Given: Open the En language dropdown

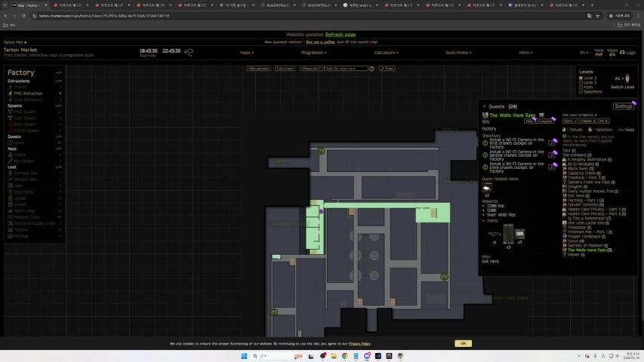Looking at the screenshot, I should (x=584, y=53).
